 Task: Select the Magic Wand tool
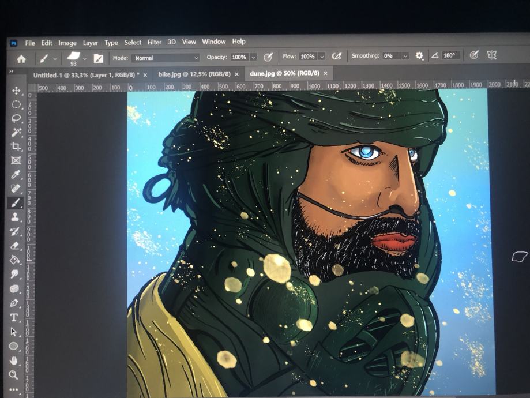pyautogui.click(x=16, y=132)
